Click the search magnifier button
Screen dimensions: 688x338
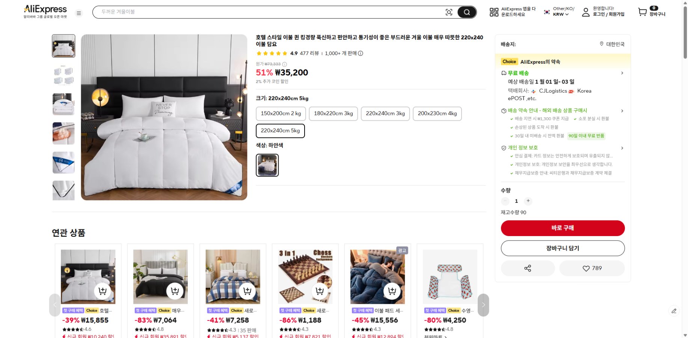click(467, 12)
